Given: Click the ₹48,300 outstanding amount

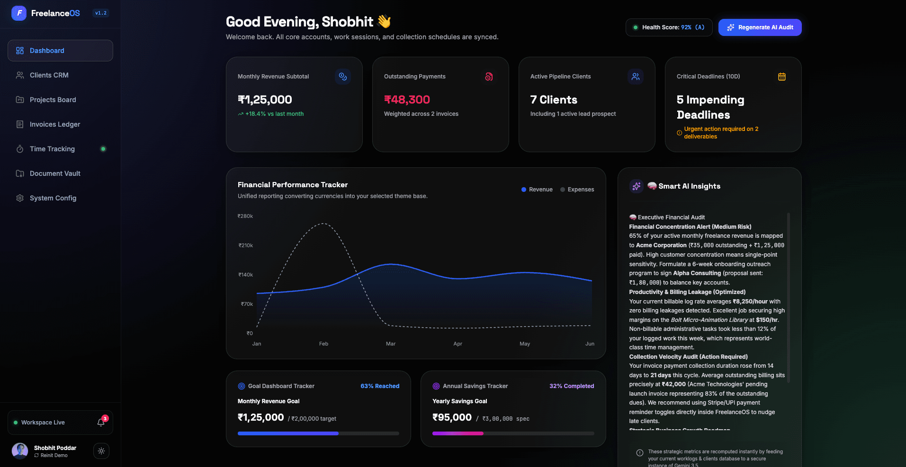Looking at the screenshot, I should (x=407, y=100).
